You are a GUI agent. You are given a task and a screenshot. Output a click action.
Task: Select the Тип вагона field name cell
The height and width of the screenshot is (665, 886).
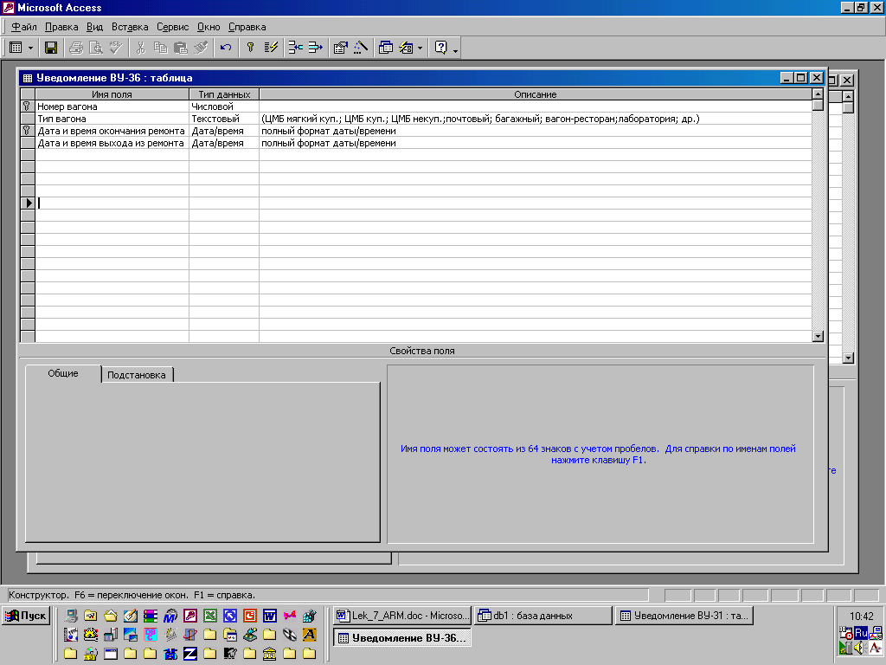coord(112,119)
